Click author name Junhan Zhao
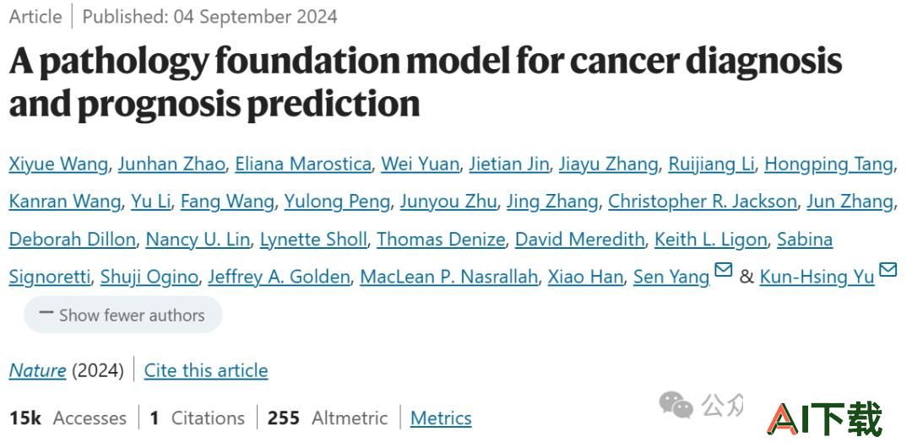This screenshot has width=912, height=442. coord(171,164)
